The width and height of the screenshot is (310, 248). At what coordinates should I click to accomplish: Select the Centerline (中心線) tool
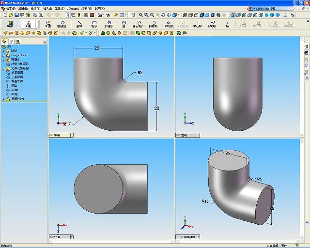tap(197, 24)
